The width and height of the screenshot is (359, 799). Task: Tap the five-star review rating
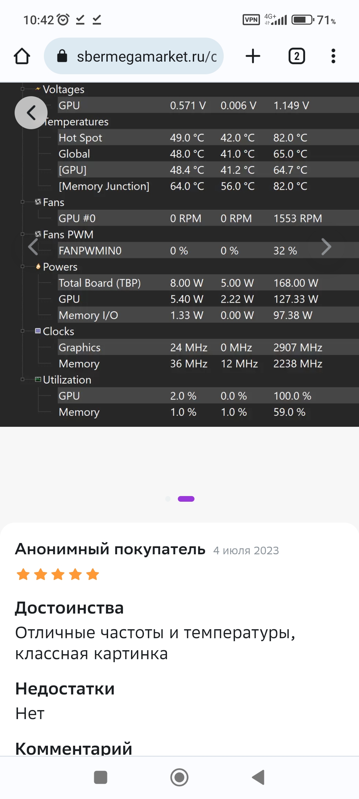58,574
